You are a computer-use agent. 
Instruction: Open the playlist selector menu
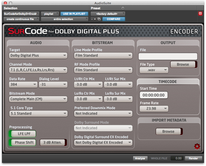pyautogui.click(x=50, y=14)
